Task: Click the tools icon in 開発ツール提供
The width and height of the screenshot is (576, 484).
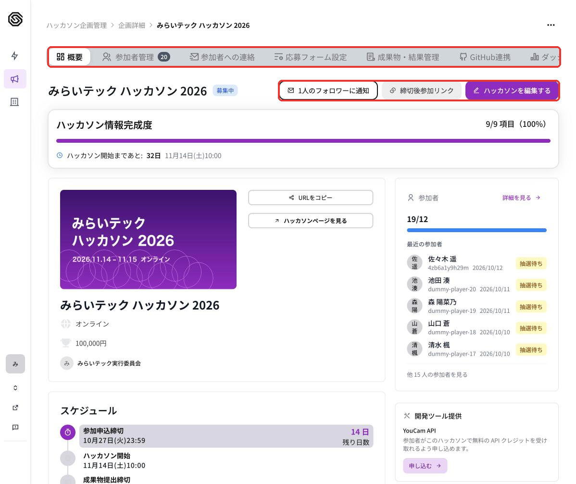Action: 407,416
